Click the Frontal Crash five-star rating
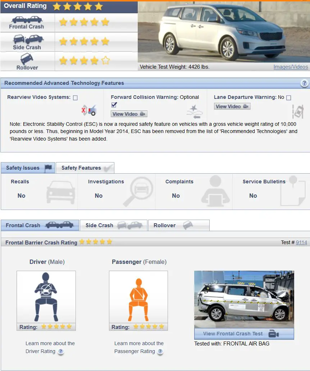 pyautogui.click(x=84, y=22)
